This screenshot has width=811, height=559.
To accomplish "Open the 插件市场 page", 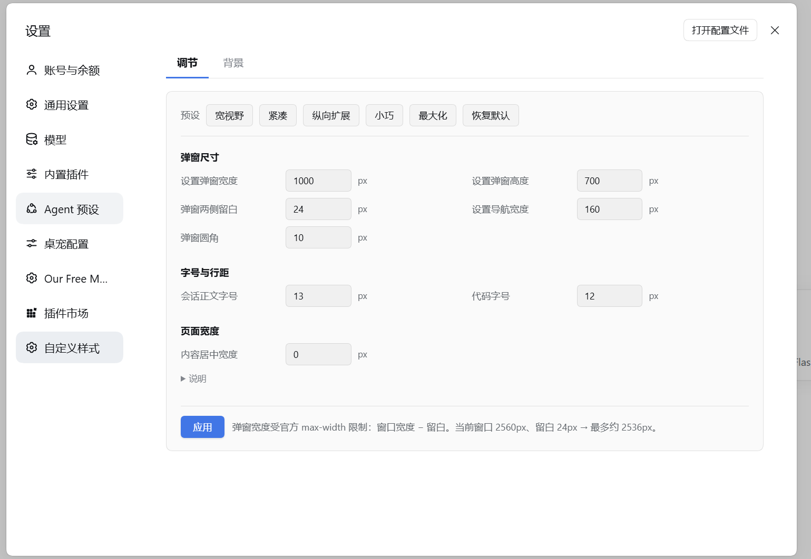I will 70,313.
